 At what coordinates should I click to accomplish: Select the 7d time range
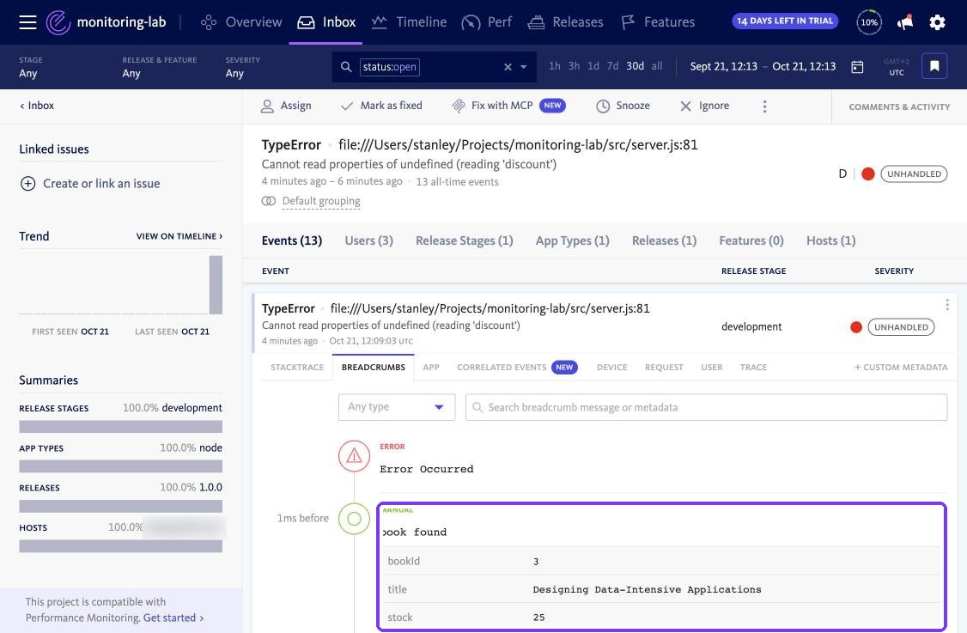[612, 66]
